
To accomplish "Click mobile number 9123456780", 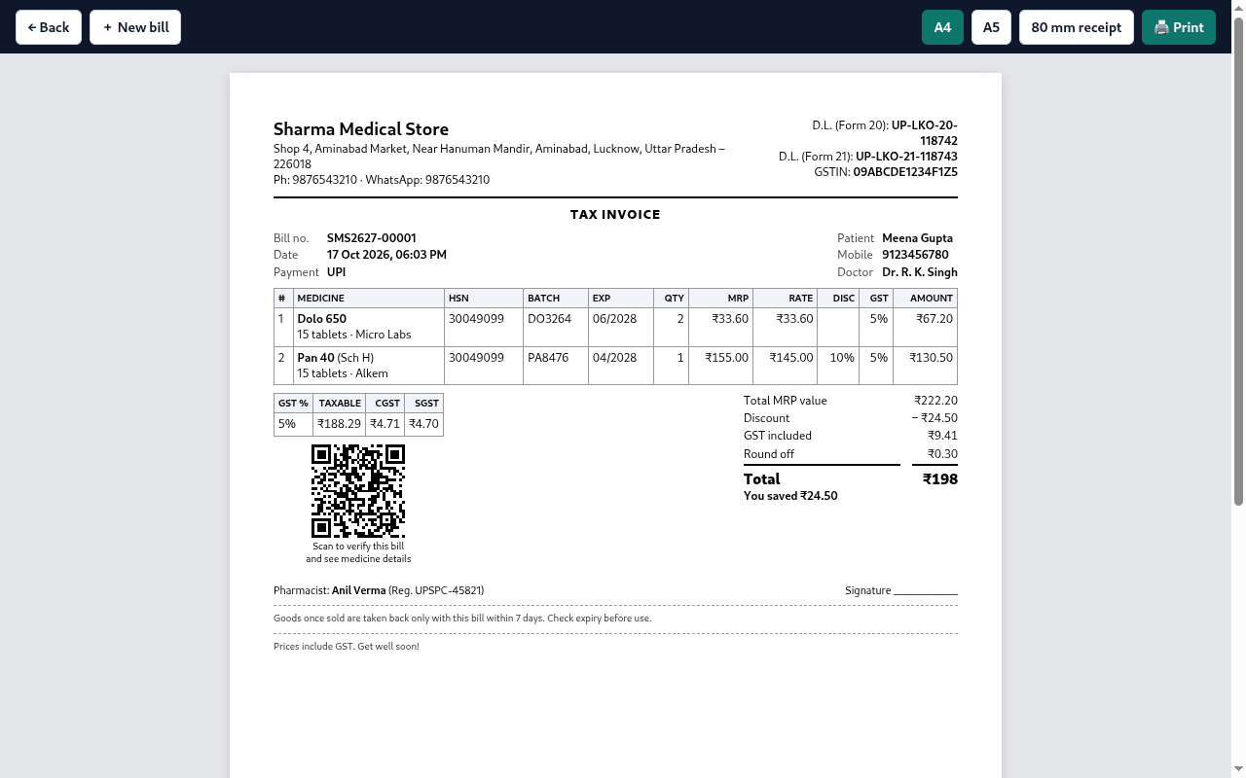I will [915, 255].
